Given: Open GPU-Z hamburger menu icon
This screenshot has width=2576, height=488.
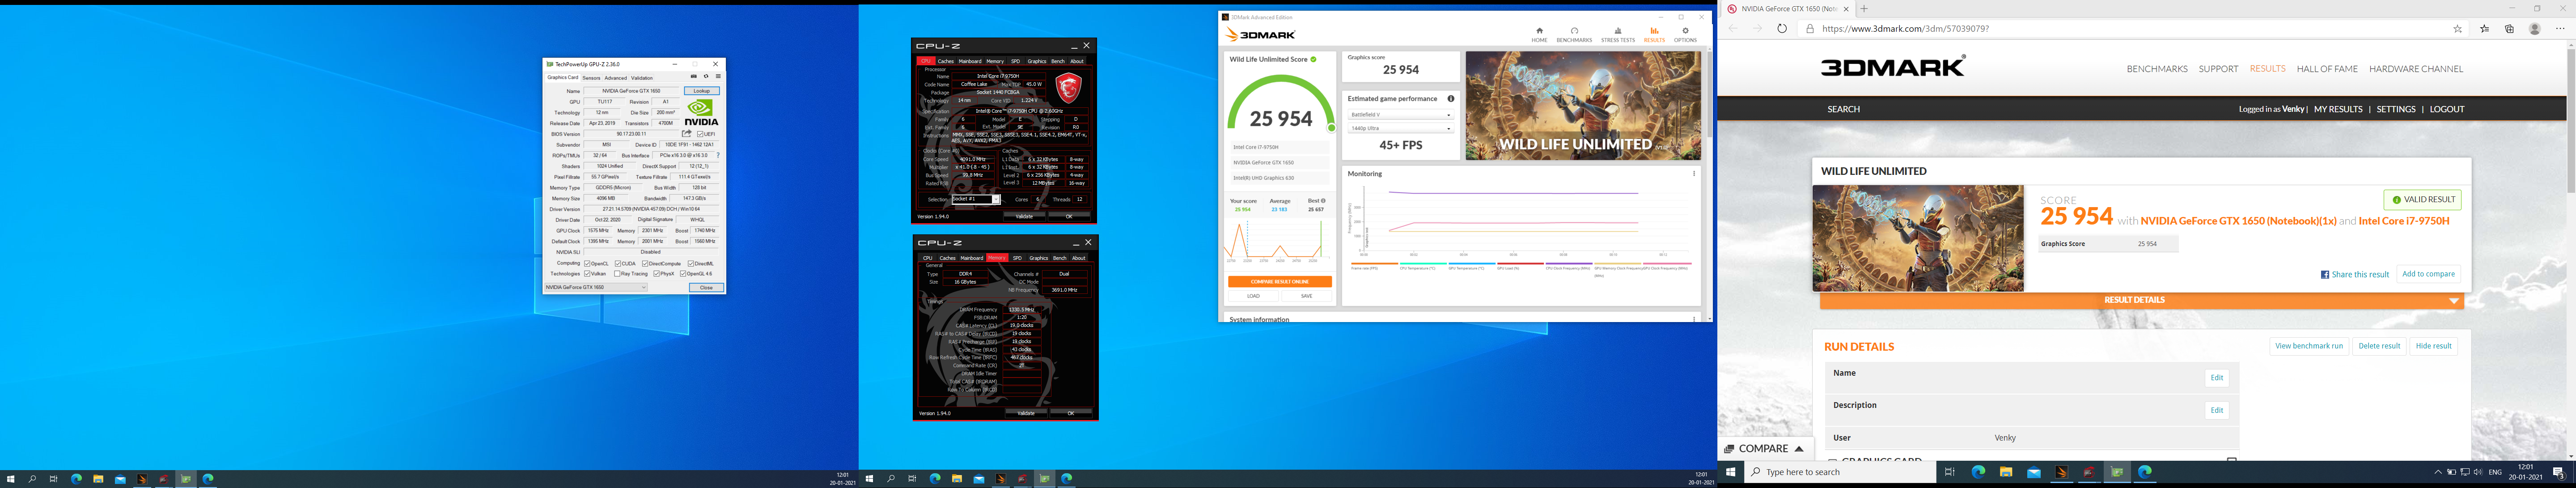Looking at the screenshot, I should tap(718, 77).
